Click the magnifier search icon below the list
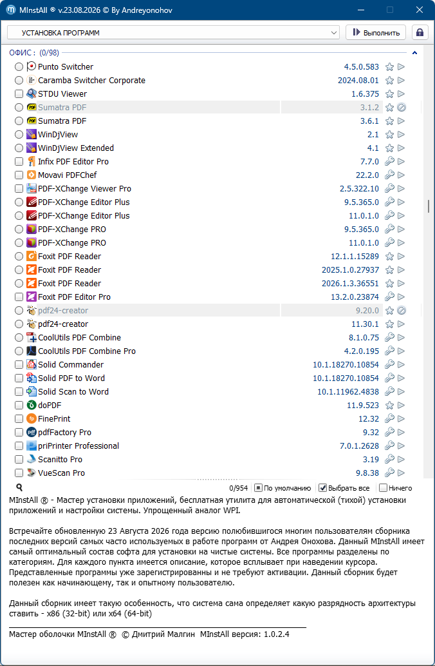 pyautogui.click(x=19, y=487)
